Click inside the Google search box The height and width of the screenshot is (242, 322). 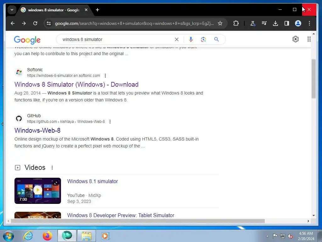pos(117,39)
